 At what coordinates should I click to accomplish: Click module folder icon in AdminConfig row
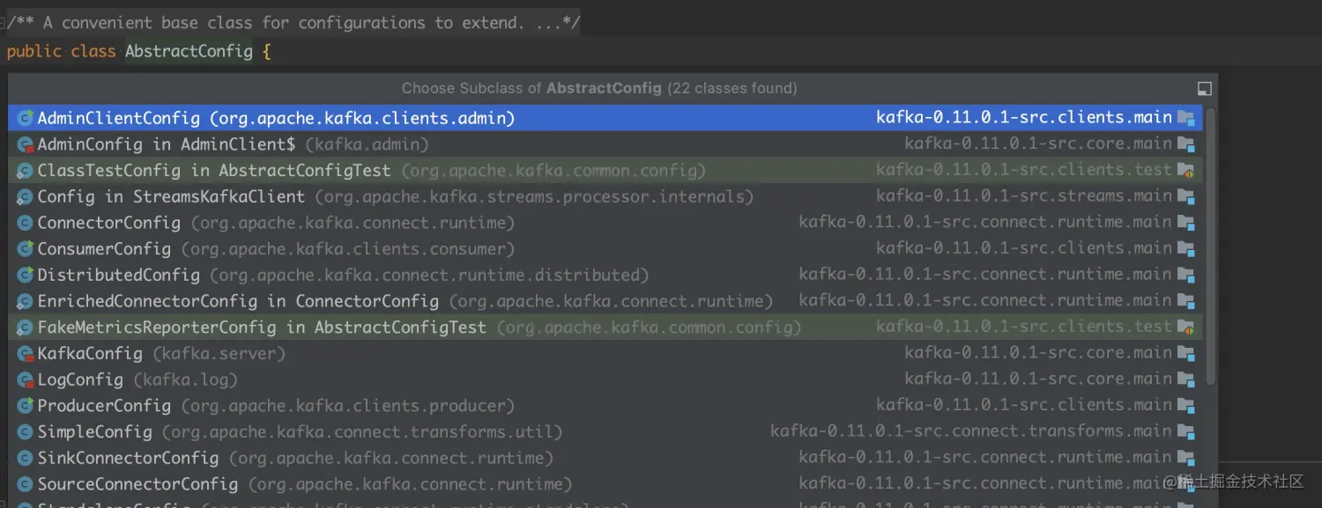(1186, 144)
